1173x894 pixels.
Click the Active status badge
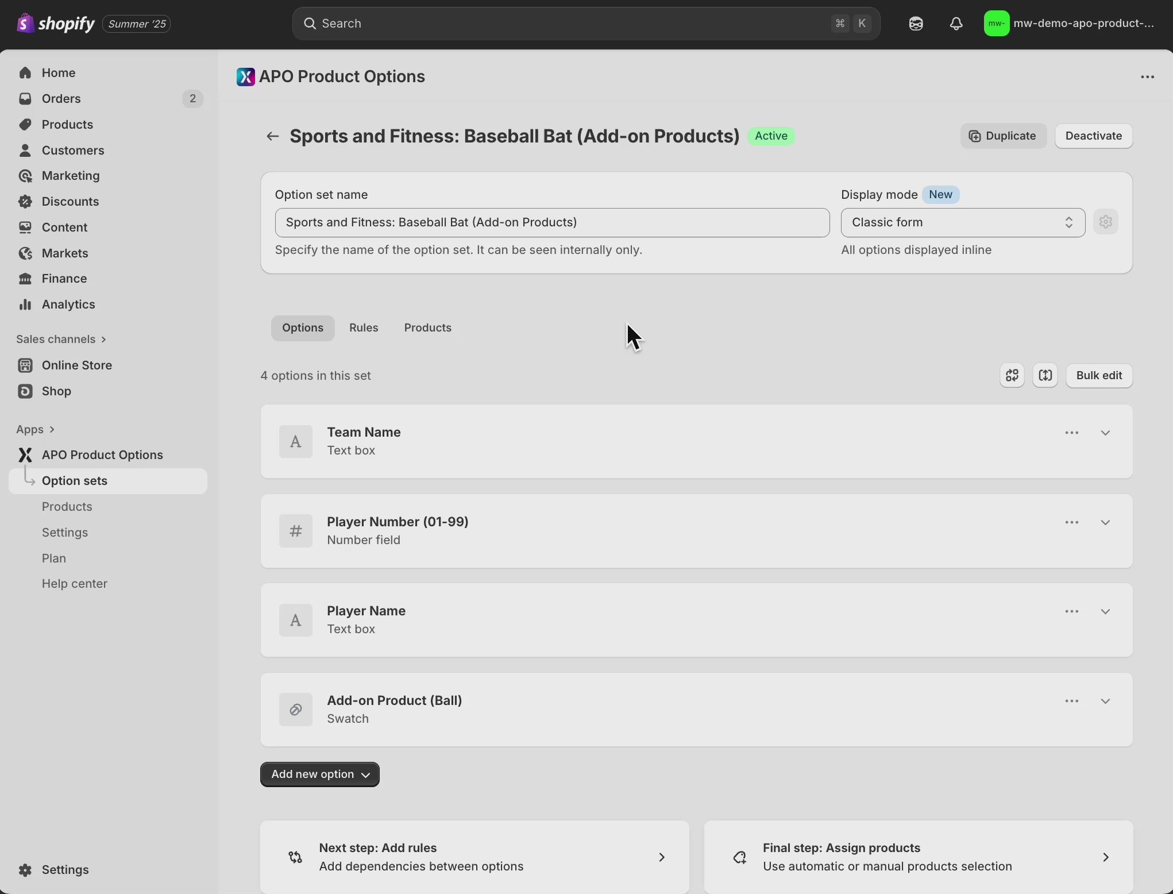(x=771, y=136)
